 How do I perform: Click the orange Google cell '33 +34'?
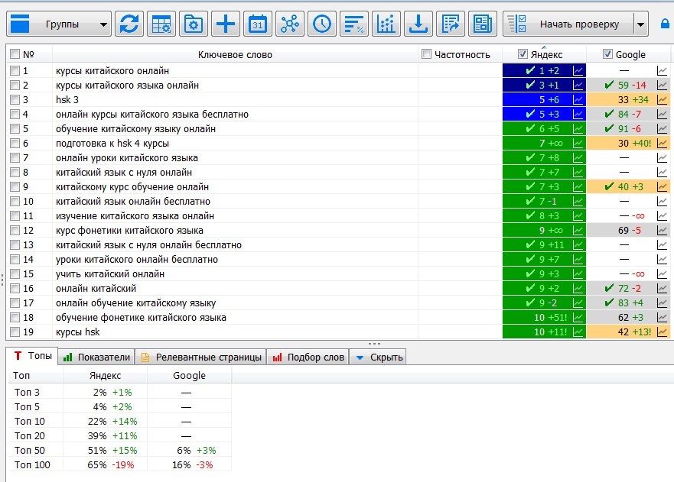[628, 99]
